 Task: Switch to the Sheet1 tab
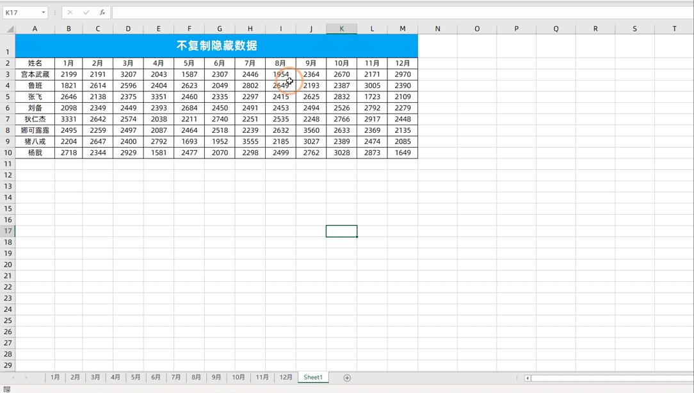coord(312,378)
